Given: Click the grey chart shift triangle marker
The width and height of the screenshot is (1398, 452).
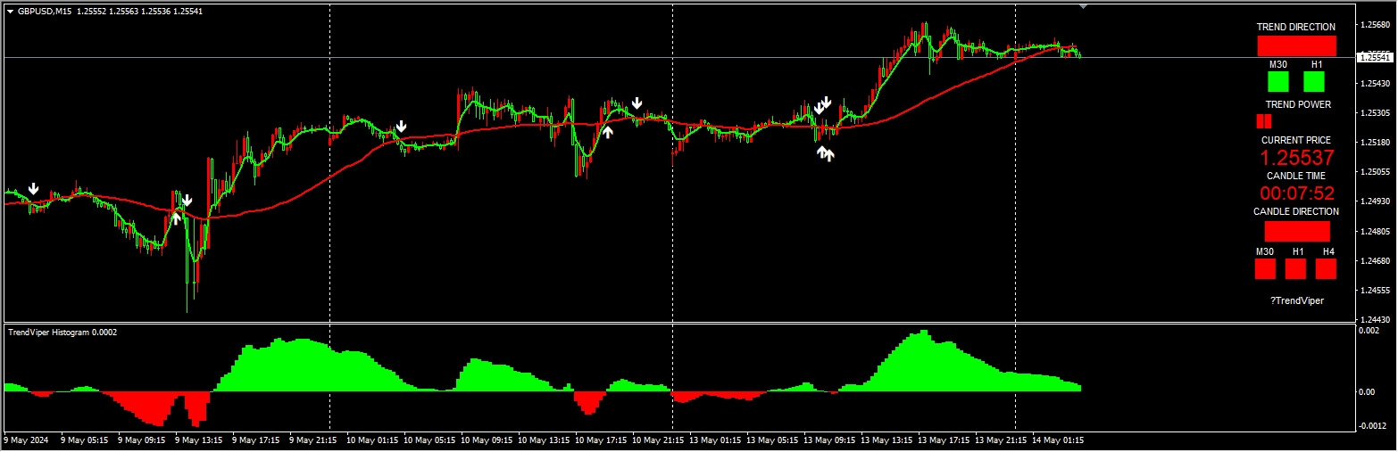Looking at the screenshot, I should tap(1084, 6).
